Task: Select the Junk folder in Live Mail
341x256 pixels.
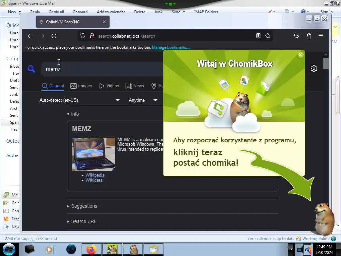Action: pos(14,94)
